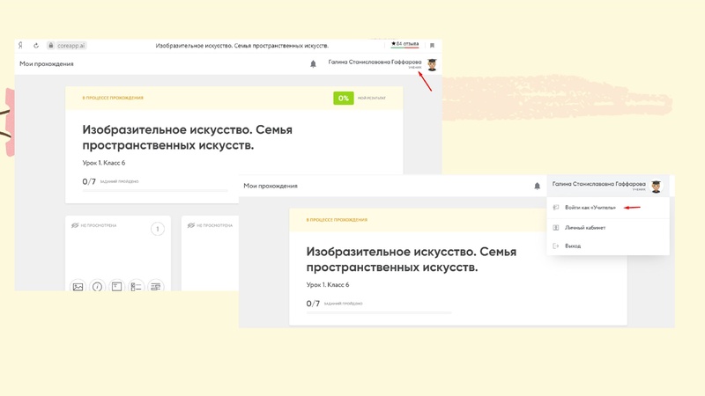
Task: Click МОЙ РЕЗУЛЬТАТ label beside 0% badge
Action: [371, 98]
